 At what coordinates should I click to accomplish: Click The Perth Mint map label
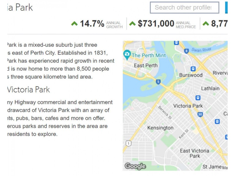pyautogui.click(x=149, y=55)
